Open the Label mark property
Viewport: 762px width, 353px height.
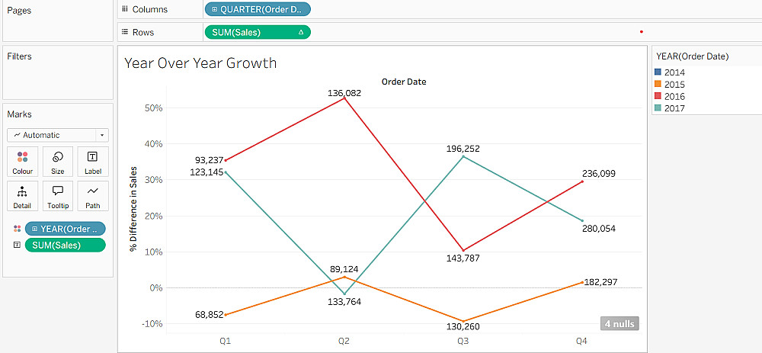93,161
